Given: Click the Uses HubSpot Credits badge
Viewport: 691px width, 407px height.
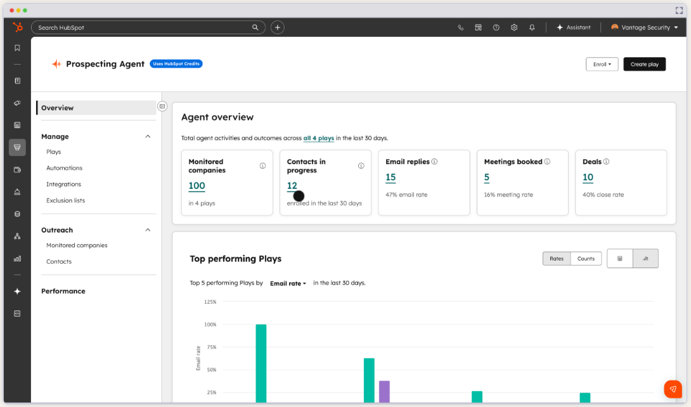Looking at the screenshot, I should pos(176,64).
